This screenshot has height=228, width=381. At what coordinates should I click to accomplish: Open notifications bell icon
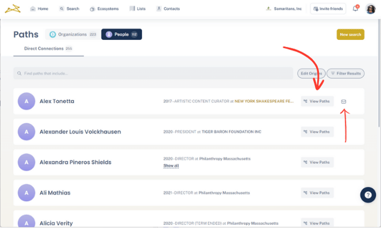[355, 9]
